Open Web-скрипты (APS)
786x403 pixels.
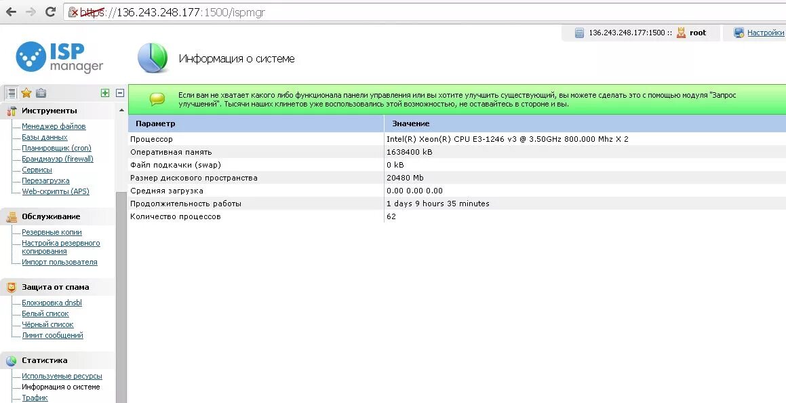[x=56, y=191]
